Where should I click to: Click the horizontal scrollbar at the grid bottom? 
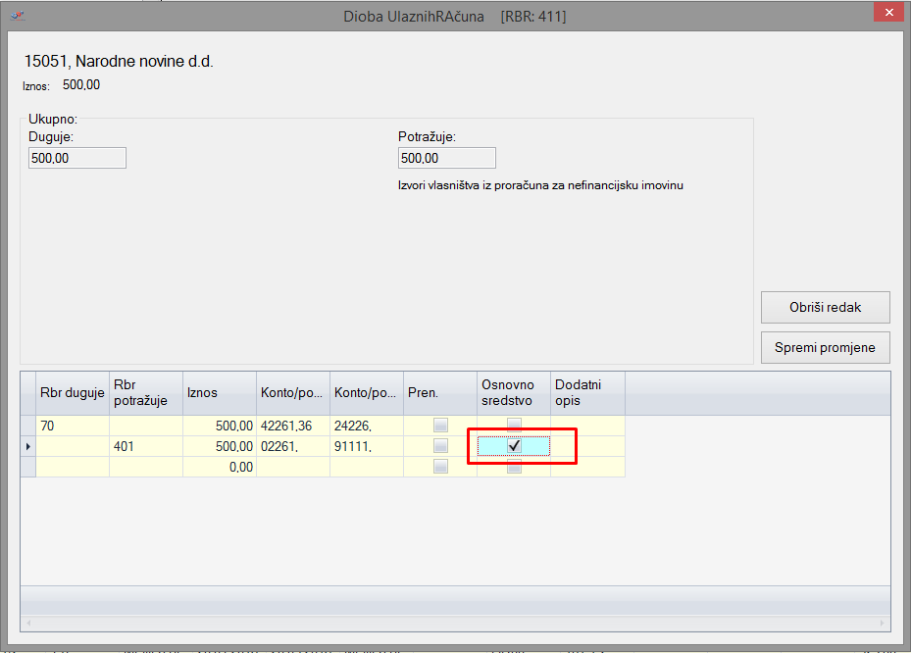[455, 623]
